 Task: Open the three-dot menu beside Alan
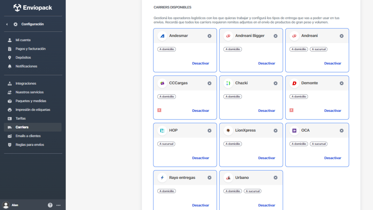[x=58, y=205]
